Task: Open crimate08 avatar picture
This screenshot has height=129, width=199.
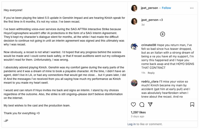Action: click(x=134, y=47)
